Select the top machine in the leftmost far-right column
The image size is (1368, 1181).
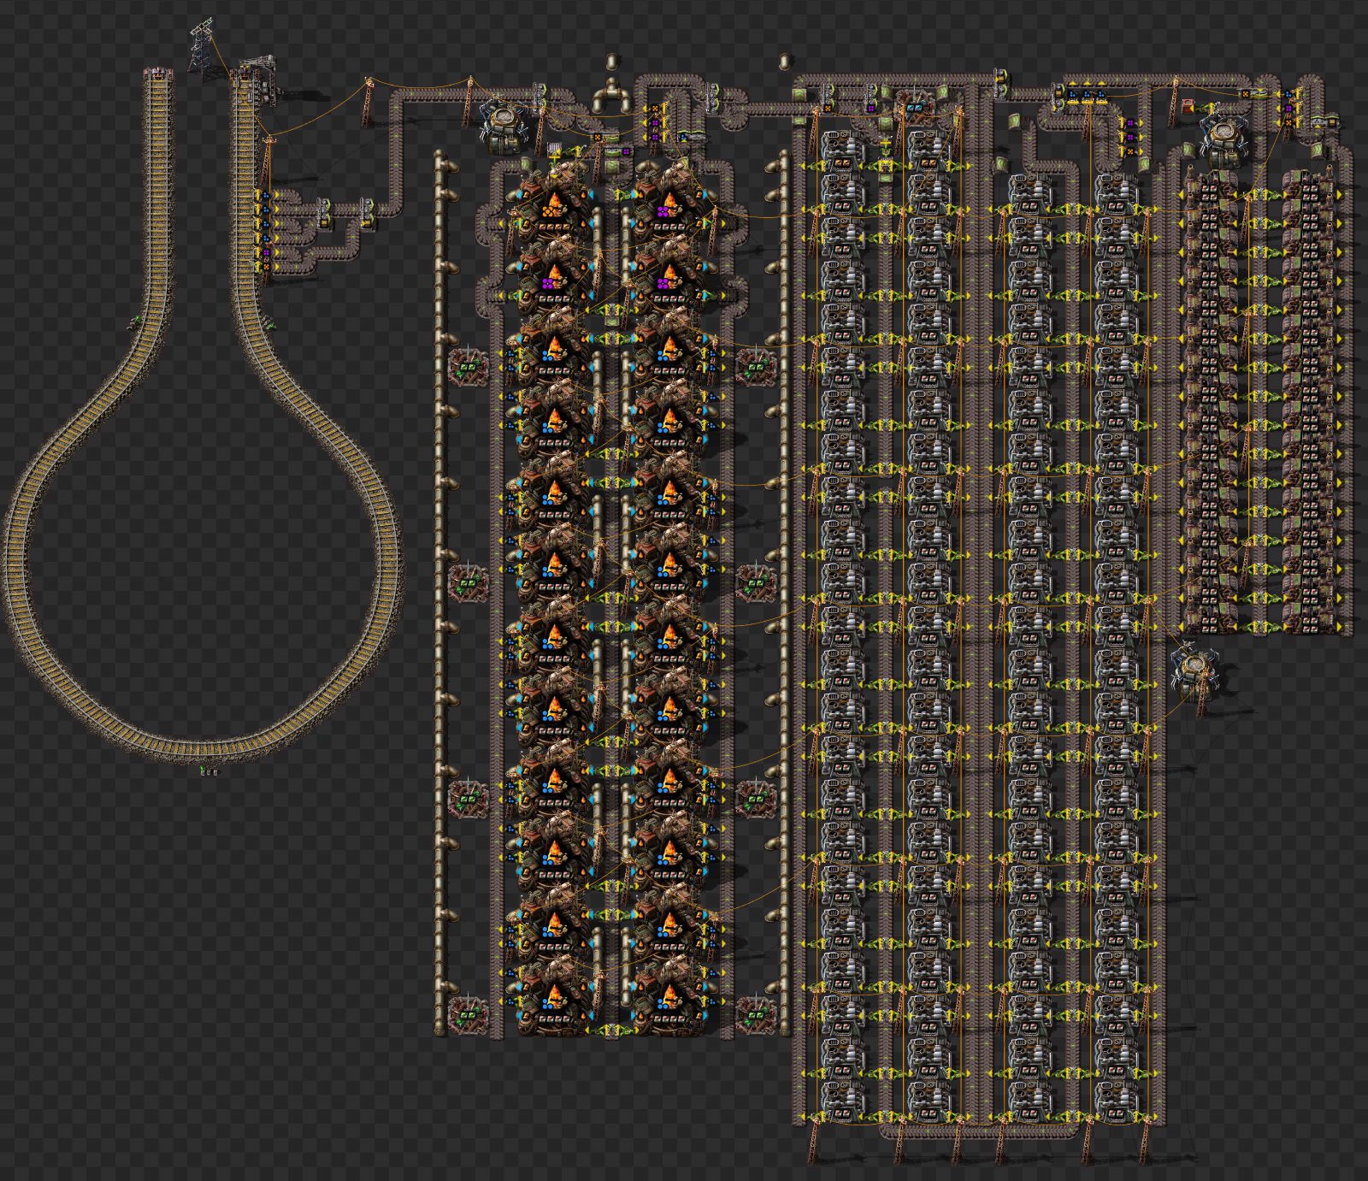point(1209,187)
